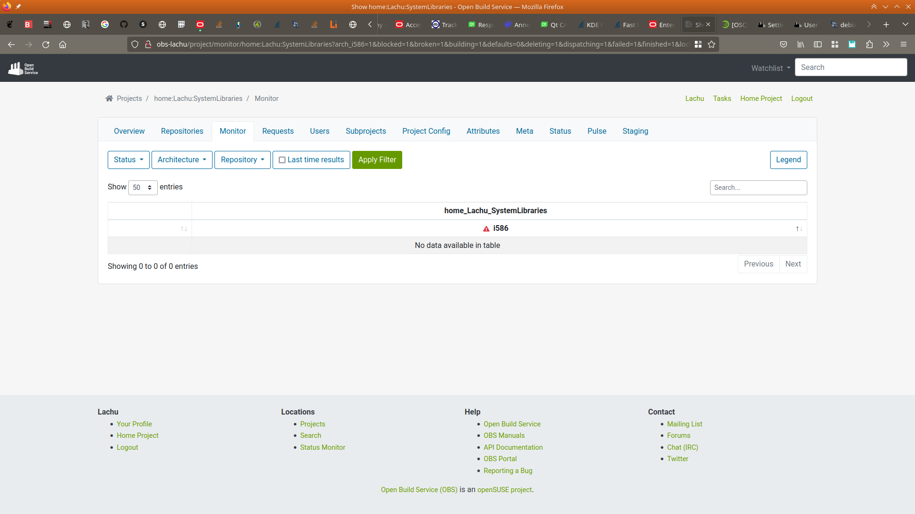
Task: Reload the page with the refresh icon
Action: pyautogui.click(x=46, y=44)
